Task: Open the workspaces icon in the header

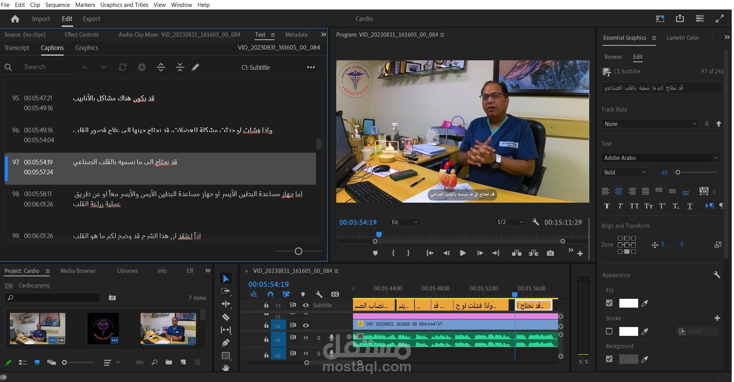Action: pos(700,18)
